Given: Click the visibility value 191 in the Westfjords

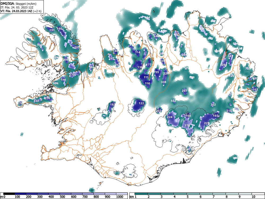Looking at the screenshot, I should pyautogui.click(x=52, y=30).
